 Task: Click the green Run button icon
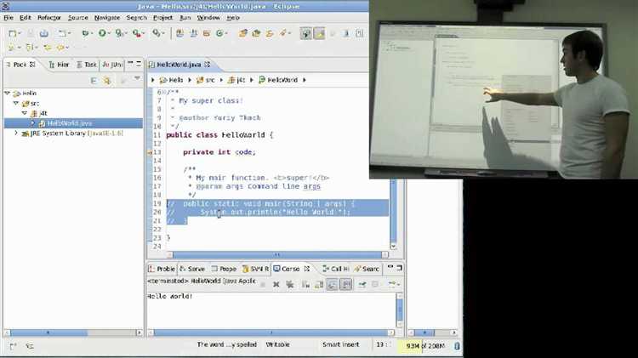click(x=102, y=33)
